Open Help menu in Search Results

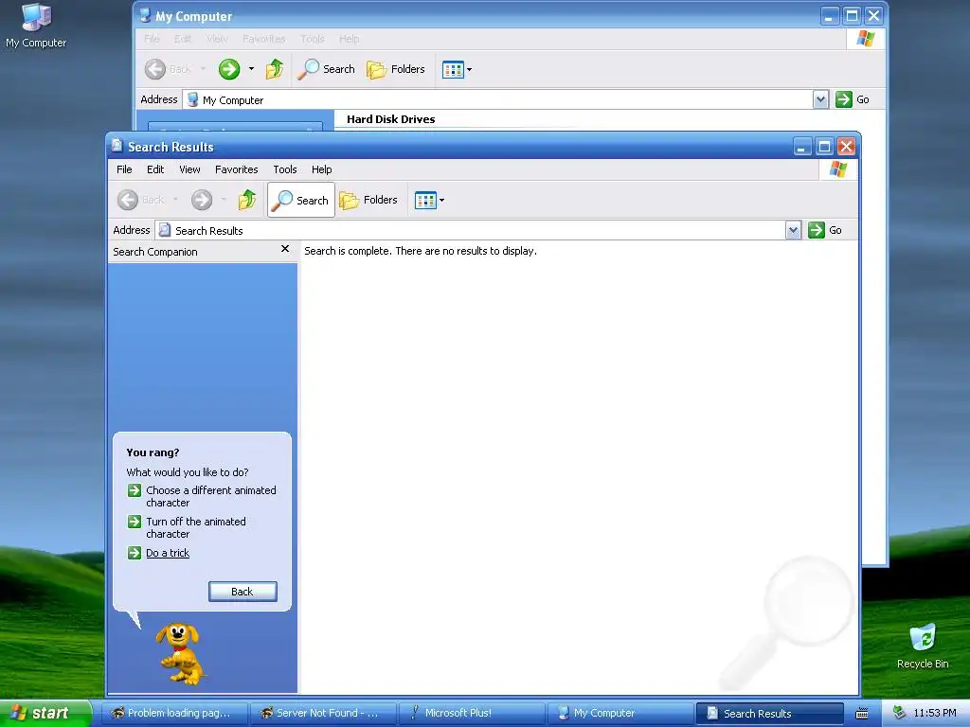click(x=321, y=169)
